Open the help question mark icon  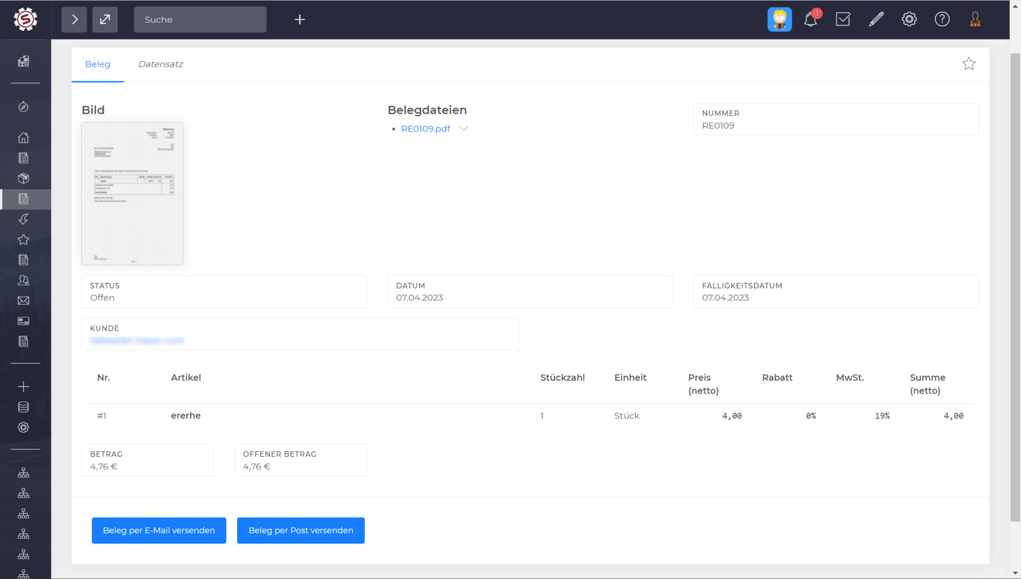click(942, 19)
